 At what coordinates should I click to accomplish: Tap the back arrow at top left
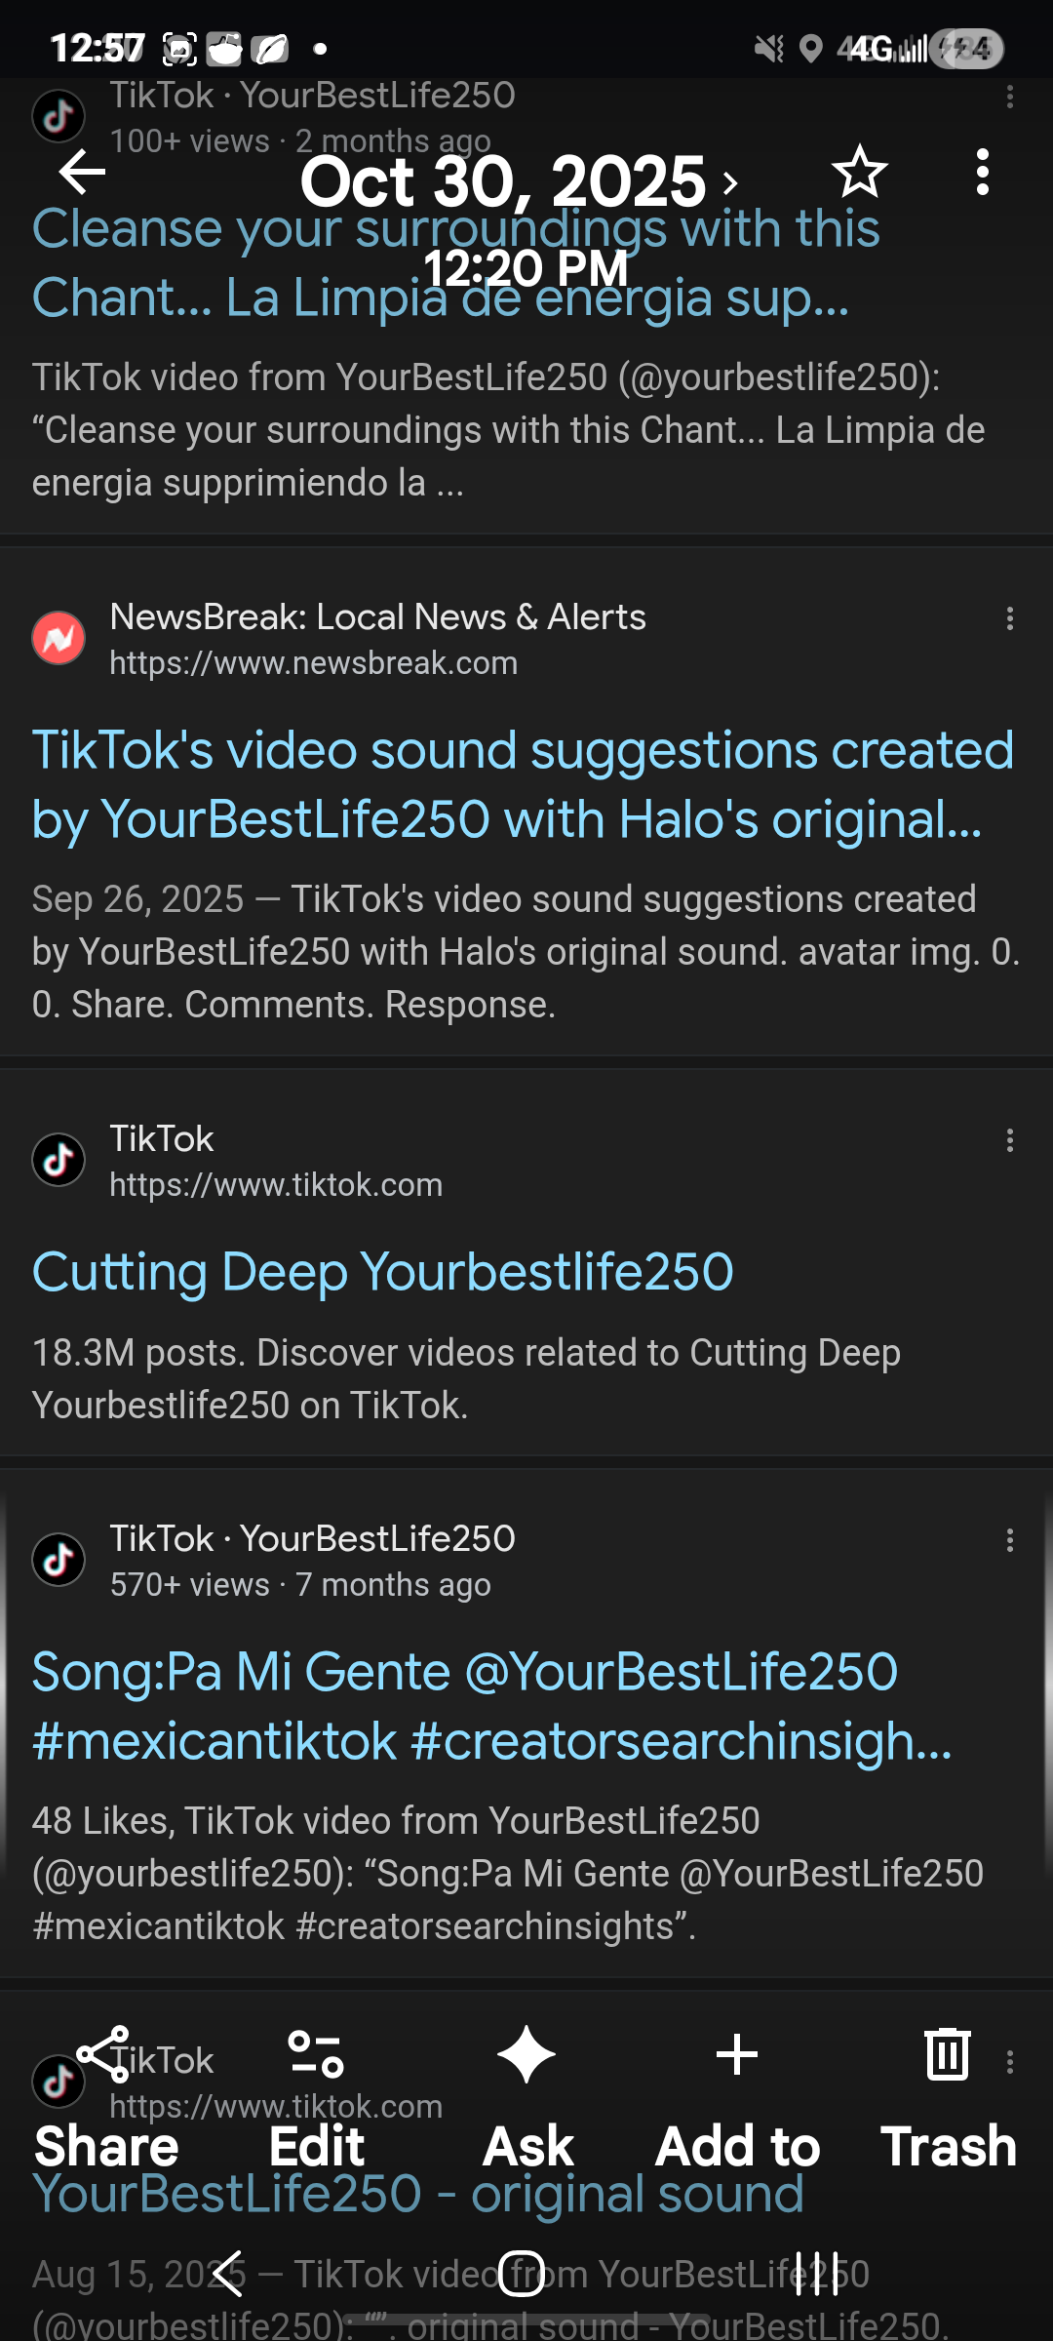pyautogui.click(x=82, y=173)
